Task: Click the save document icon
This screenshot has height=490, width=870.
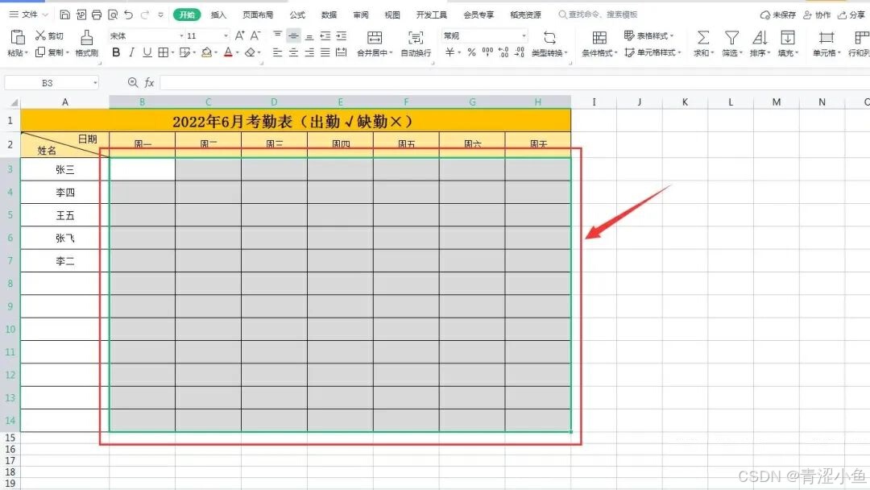Action: pyautogui.click(x=65, y=15)
